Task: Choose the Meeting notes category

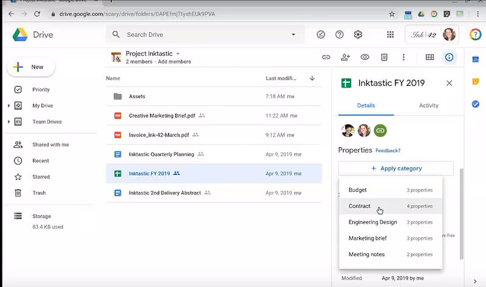Action: 391,254
